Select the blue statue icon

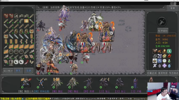(x=169, y=66)
